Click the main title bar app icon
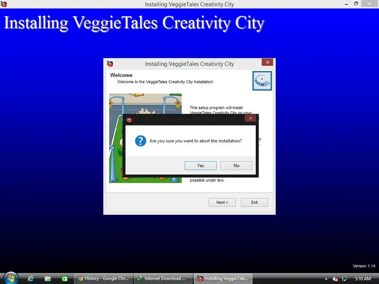Viewport: 379px width, 284px height. click(x=4, y=4)
